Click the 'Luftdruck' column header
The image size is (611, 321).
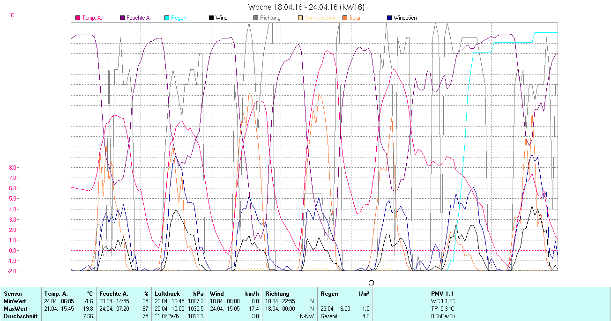point(167,294)
